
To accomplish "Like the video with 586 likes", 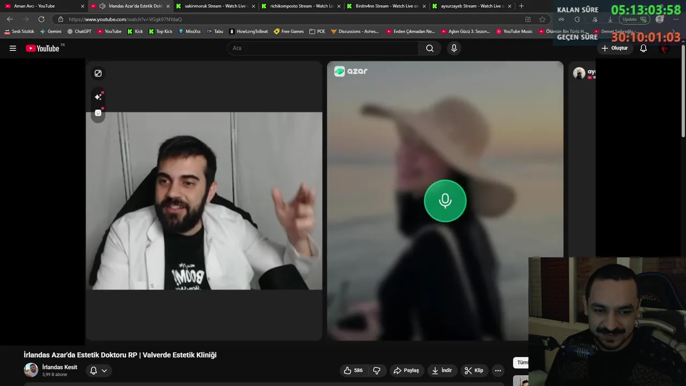I will click(353, 370).
